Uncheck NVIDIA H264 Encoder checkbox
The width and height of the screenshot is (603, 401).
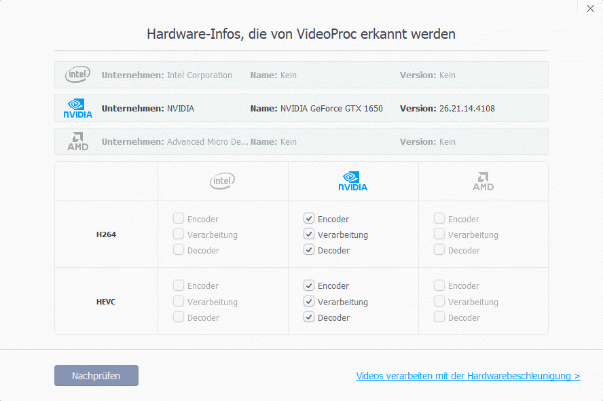pos(309,219)
